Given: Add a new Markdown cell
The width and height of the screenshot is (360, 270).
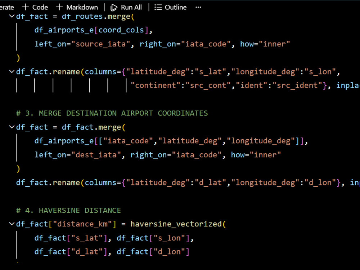Looking at the screenshot, I should [77, 7].
